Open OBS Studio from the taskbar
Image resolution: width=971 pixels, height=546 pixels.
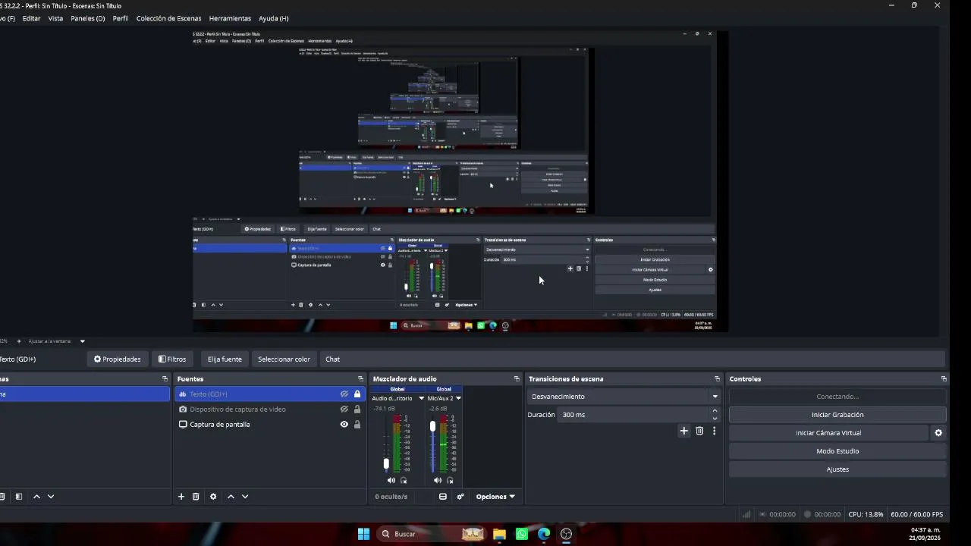[x=566, y=534]
